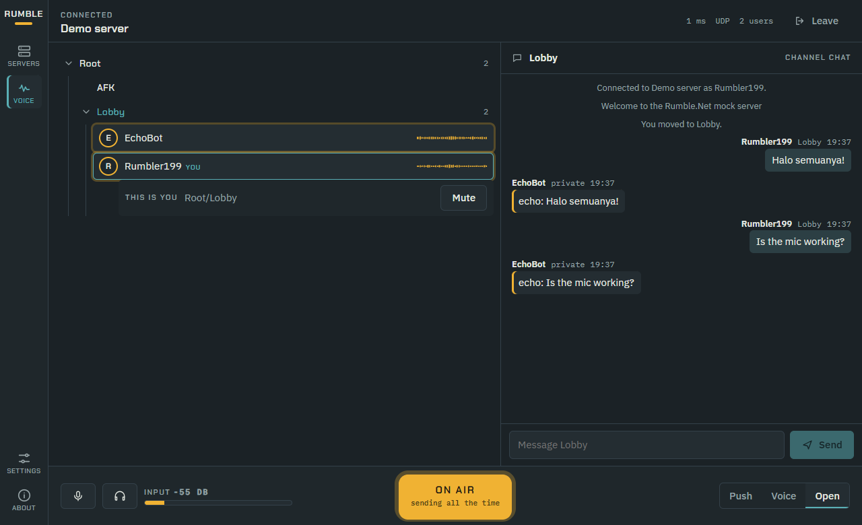
Task: Select the AFK channel
Action: pyautogui.click(x=106, y=87)
